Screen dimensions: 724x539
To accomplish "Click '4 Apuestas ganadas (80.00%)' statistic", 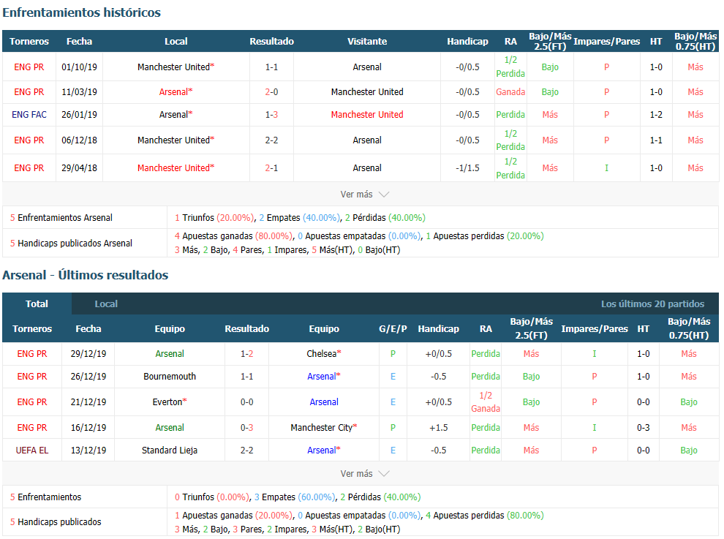I will point(233,236).
